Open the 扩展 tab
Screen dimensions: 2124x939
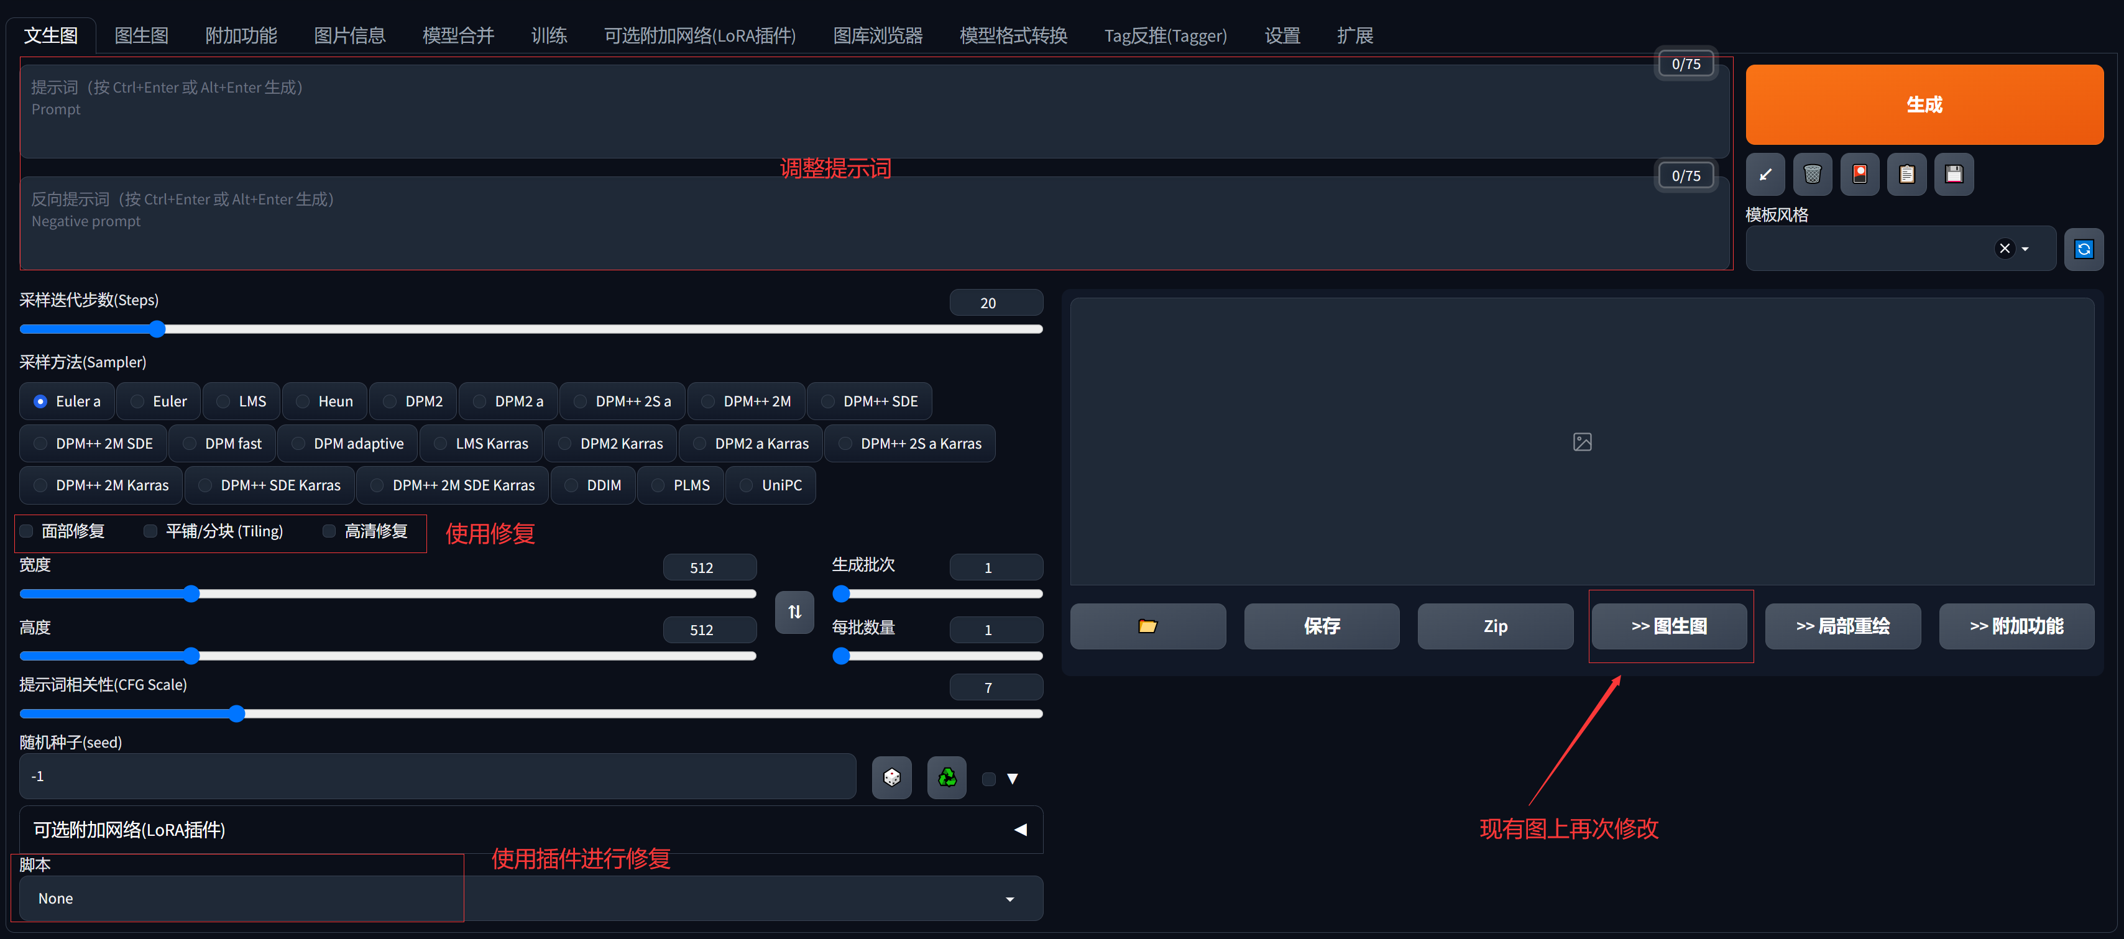[1354, 35]
